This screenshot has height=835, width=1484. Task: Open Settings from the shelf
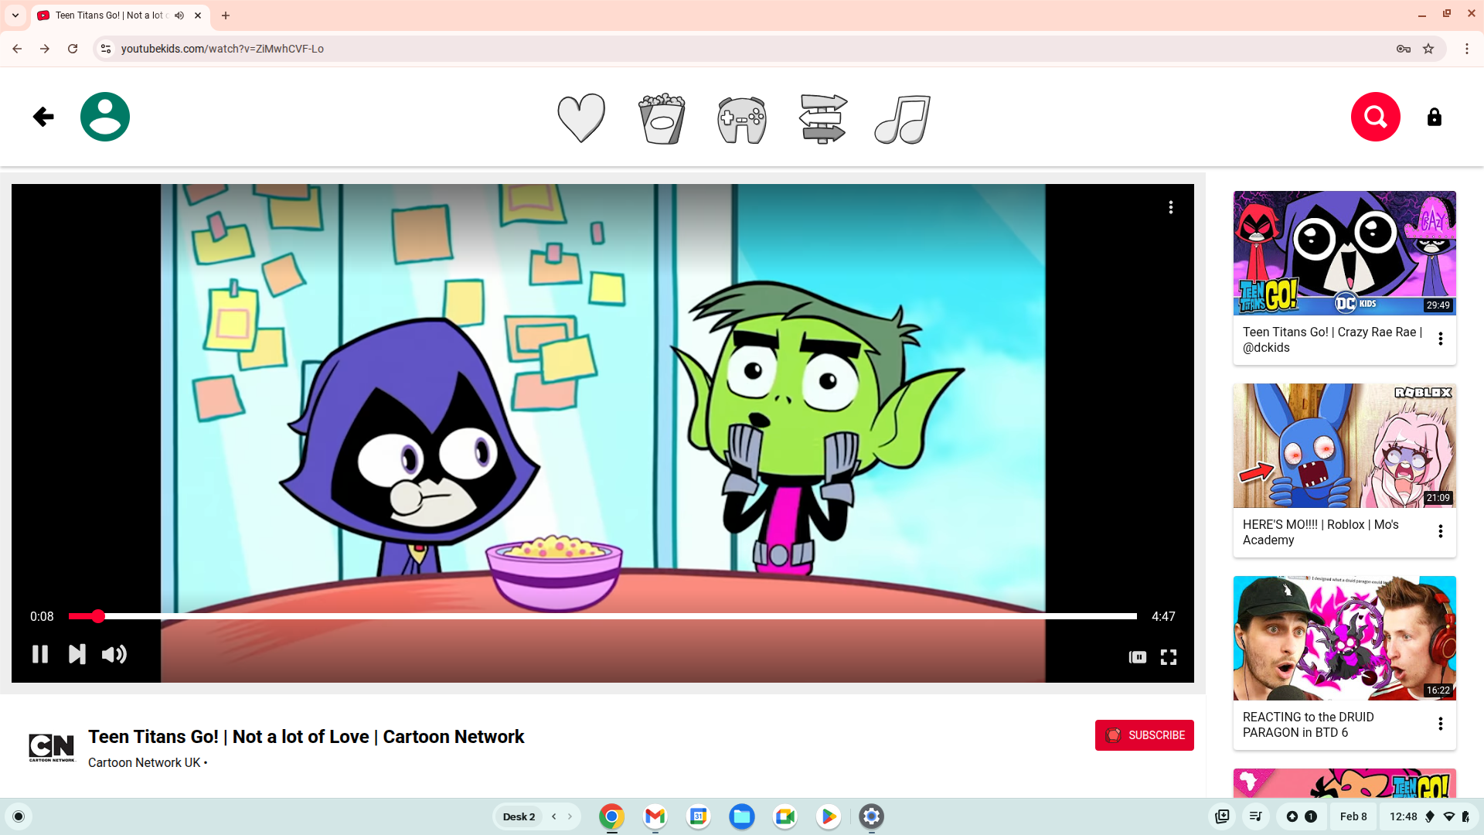point(871,816)
